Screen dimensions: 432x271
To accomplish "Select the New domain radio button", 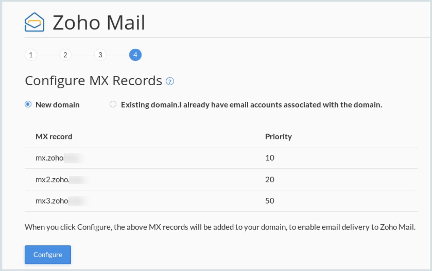I will (28, 105).
